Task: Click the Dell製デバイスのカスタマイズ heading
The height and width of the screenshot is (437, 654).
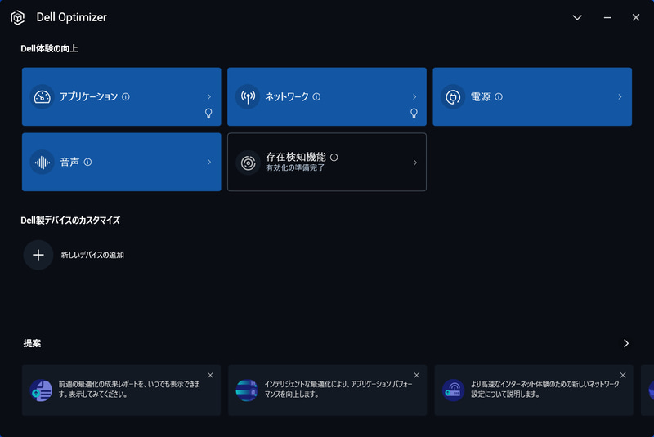Action: [70, 221]
